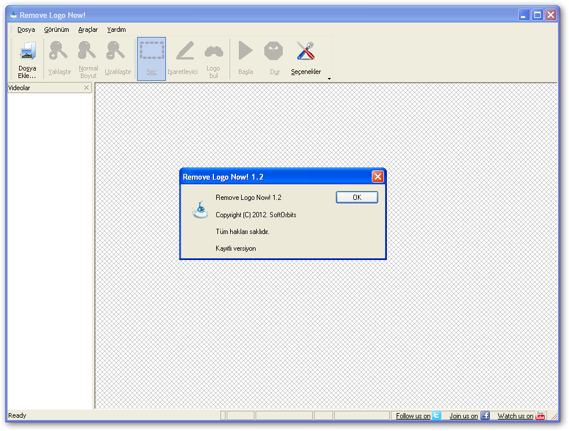Screen dimensions: 569x431
Task: Click the Facebook icon in status bar
Action: (x=485, y=415)
